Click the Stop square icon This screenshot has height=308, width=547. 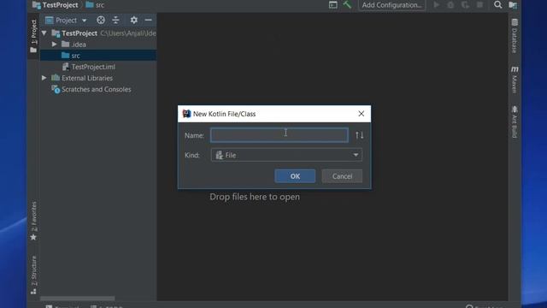click(480, 5)
